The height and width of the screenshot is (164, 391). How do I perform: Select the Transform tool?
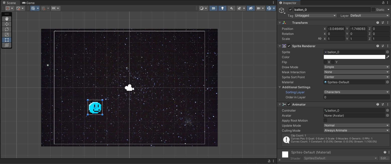click(7, 45)
